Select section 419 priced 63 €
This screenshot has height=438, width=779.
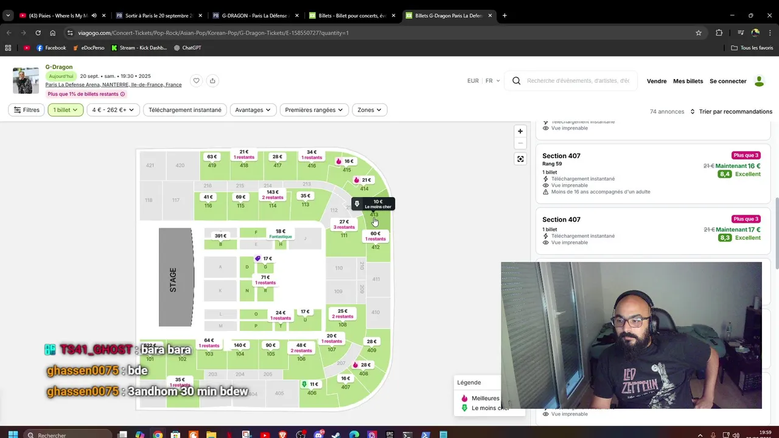212,157
